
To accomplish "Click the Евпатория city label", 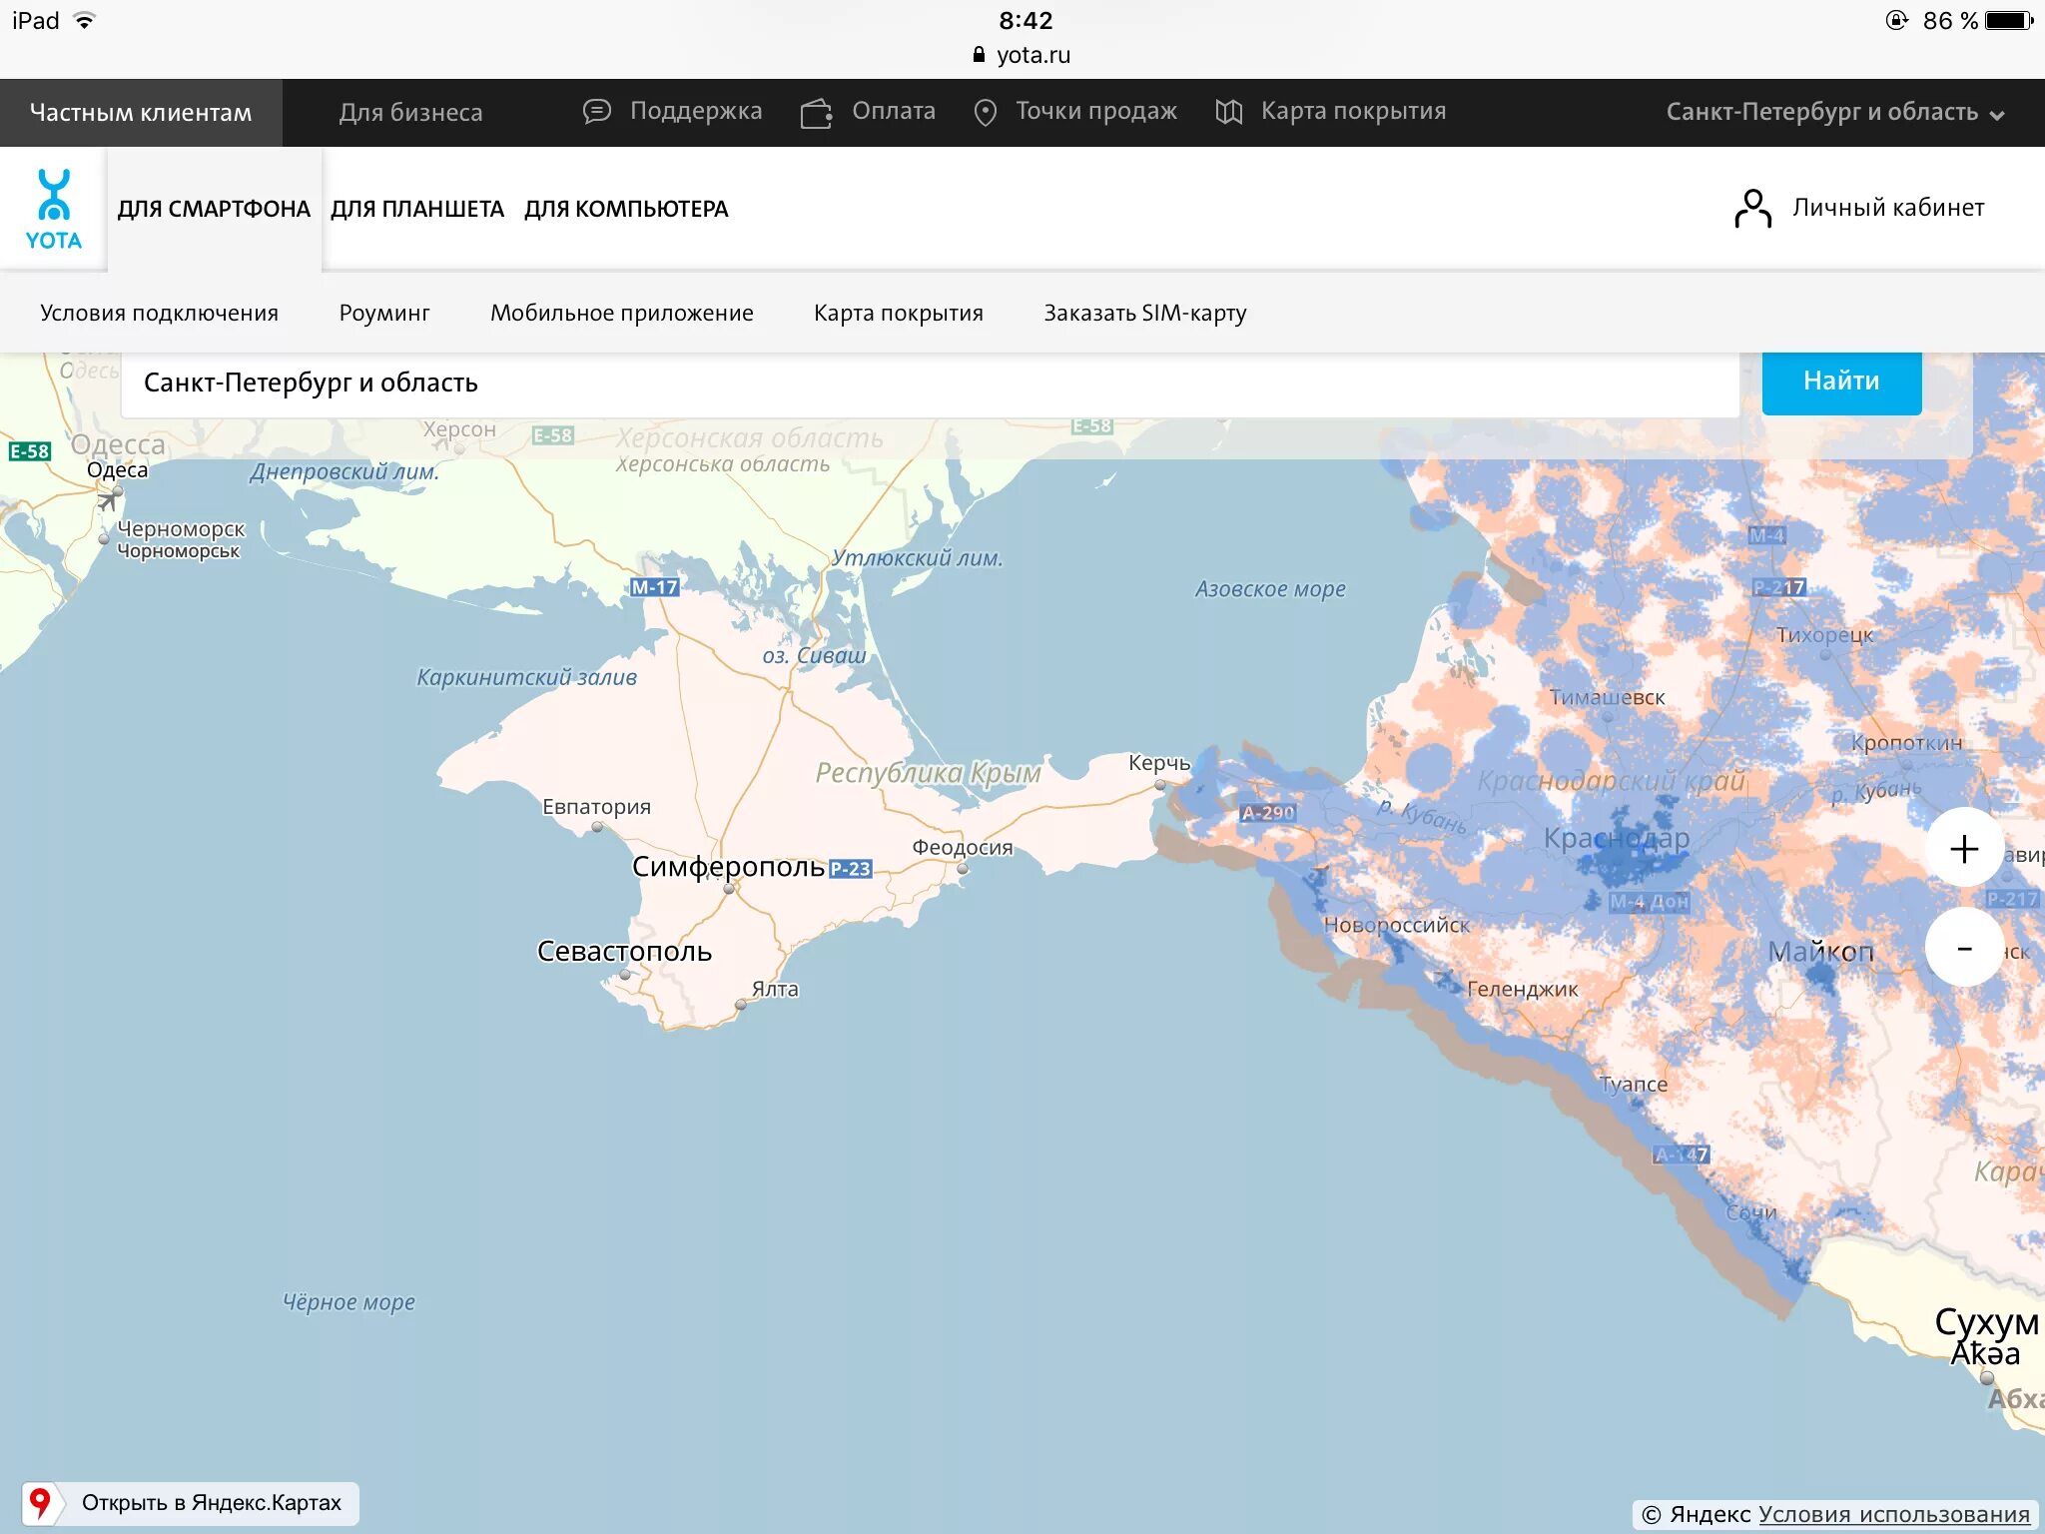I will pyautogui.click(x=596, y=807).
